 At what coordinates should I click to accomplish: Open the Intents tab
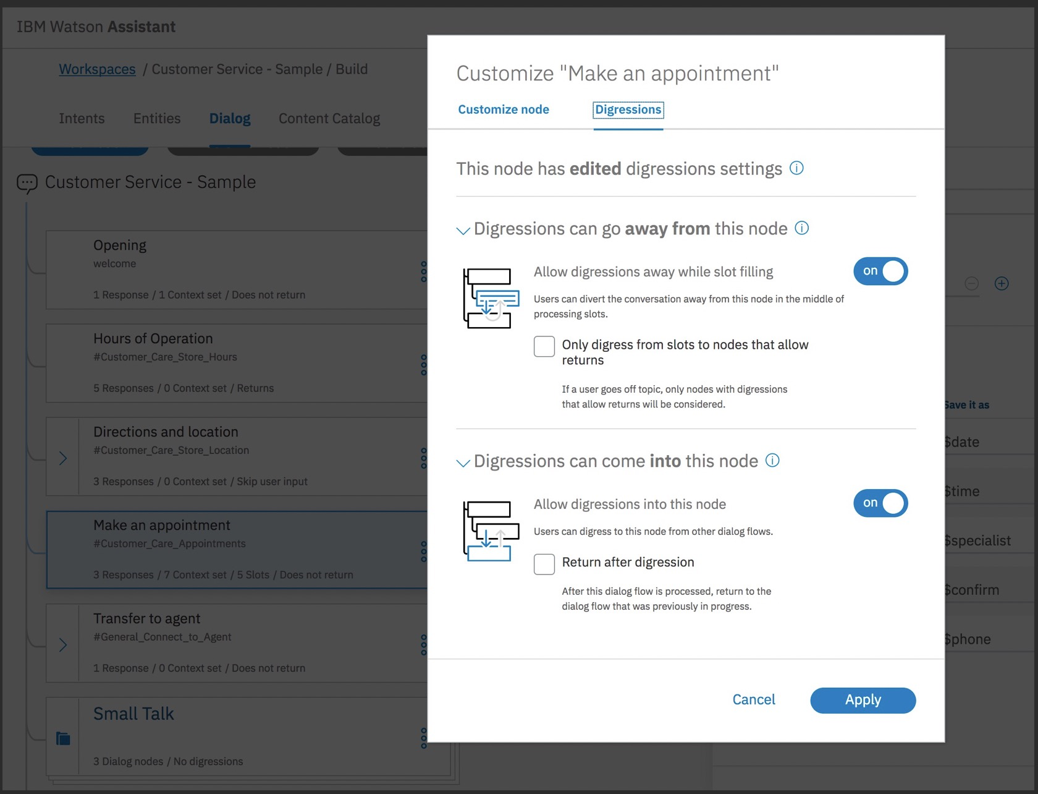[82, 118]
